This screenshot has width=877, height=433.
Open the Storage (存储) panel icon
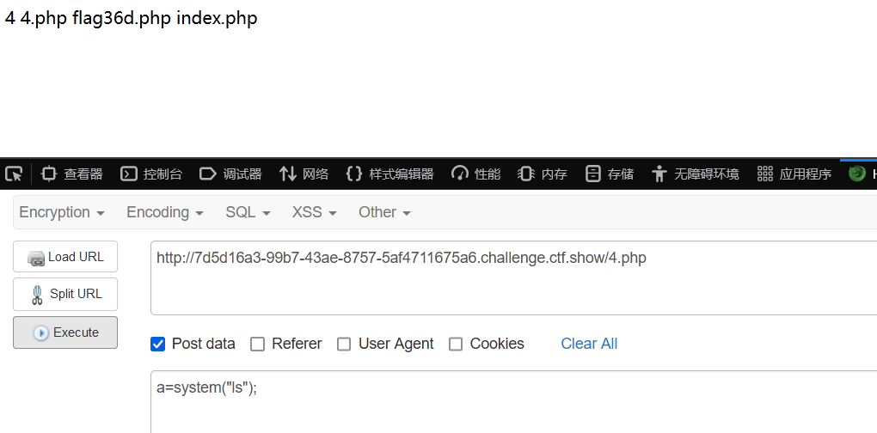[x=592, y=174]
